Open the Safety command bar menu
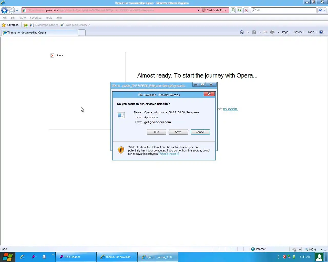Image resolution: width=328 pixels, height=262 pixels. [299, 32]
